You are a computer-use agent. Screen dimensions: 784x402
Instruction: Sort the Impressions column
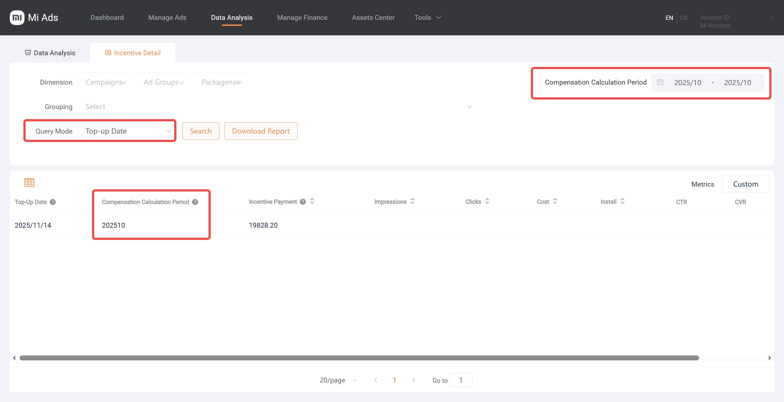coord(412,201)
